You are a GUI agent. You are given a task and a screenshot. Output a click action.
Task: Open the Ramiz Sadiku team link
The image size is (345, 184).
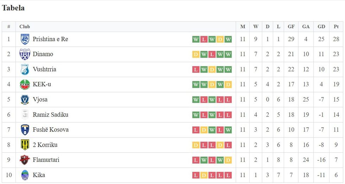50,115
